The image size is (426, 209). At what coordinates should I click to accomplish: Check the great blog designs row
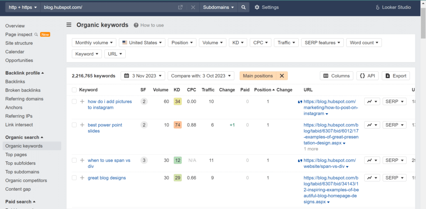74,178
